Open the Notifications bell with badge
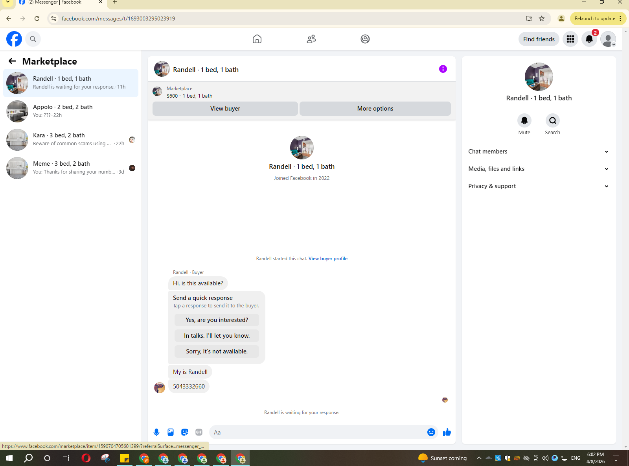 tap(589, 39)
